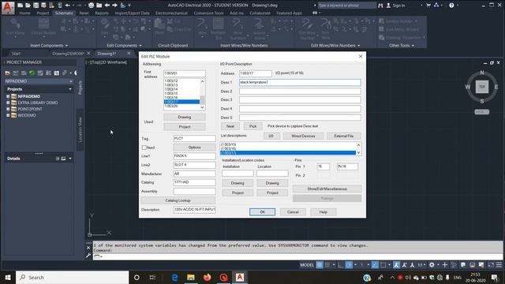Screen dimensions: 505x284
Task: Open the Home ribbon tab
Action: tap(24, 13)
